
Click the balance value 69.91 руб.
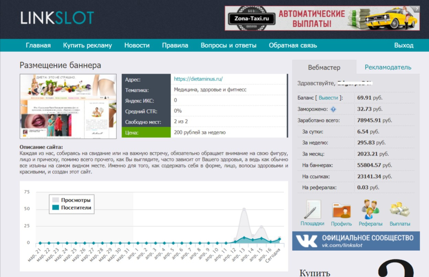pos(370,98)
